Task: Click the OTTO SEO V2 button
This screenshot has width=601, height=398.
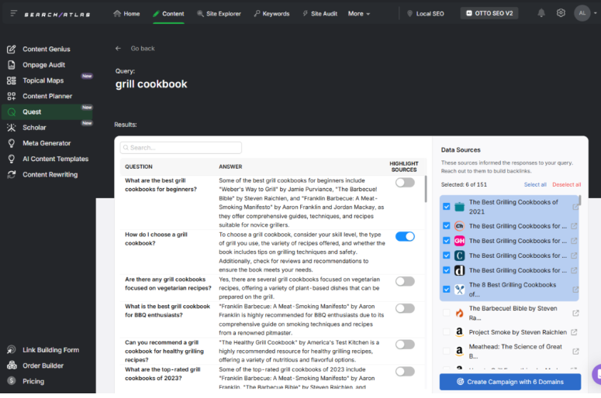Action: [x=489, y=13]
